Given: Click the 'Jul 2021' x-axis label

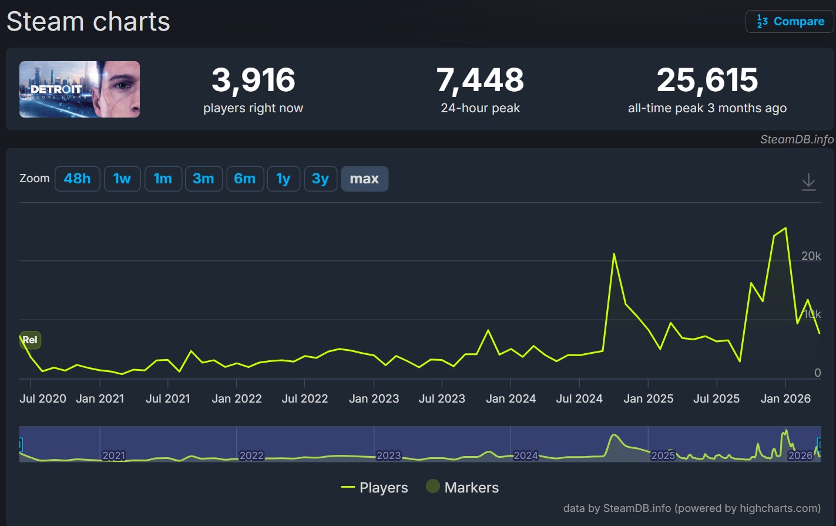Looking at the screenshot, I should pos(168,398).
